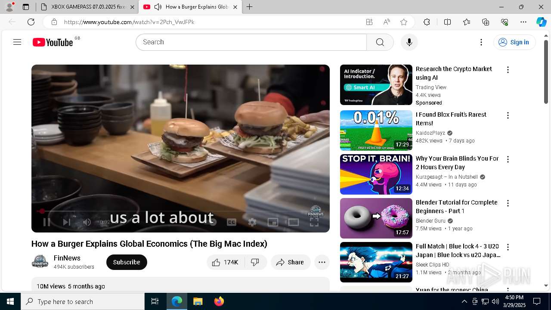Refresh the current page
Viewport: 551px width, 310px height.
pyautogui.click(x=31, y=22)
